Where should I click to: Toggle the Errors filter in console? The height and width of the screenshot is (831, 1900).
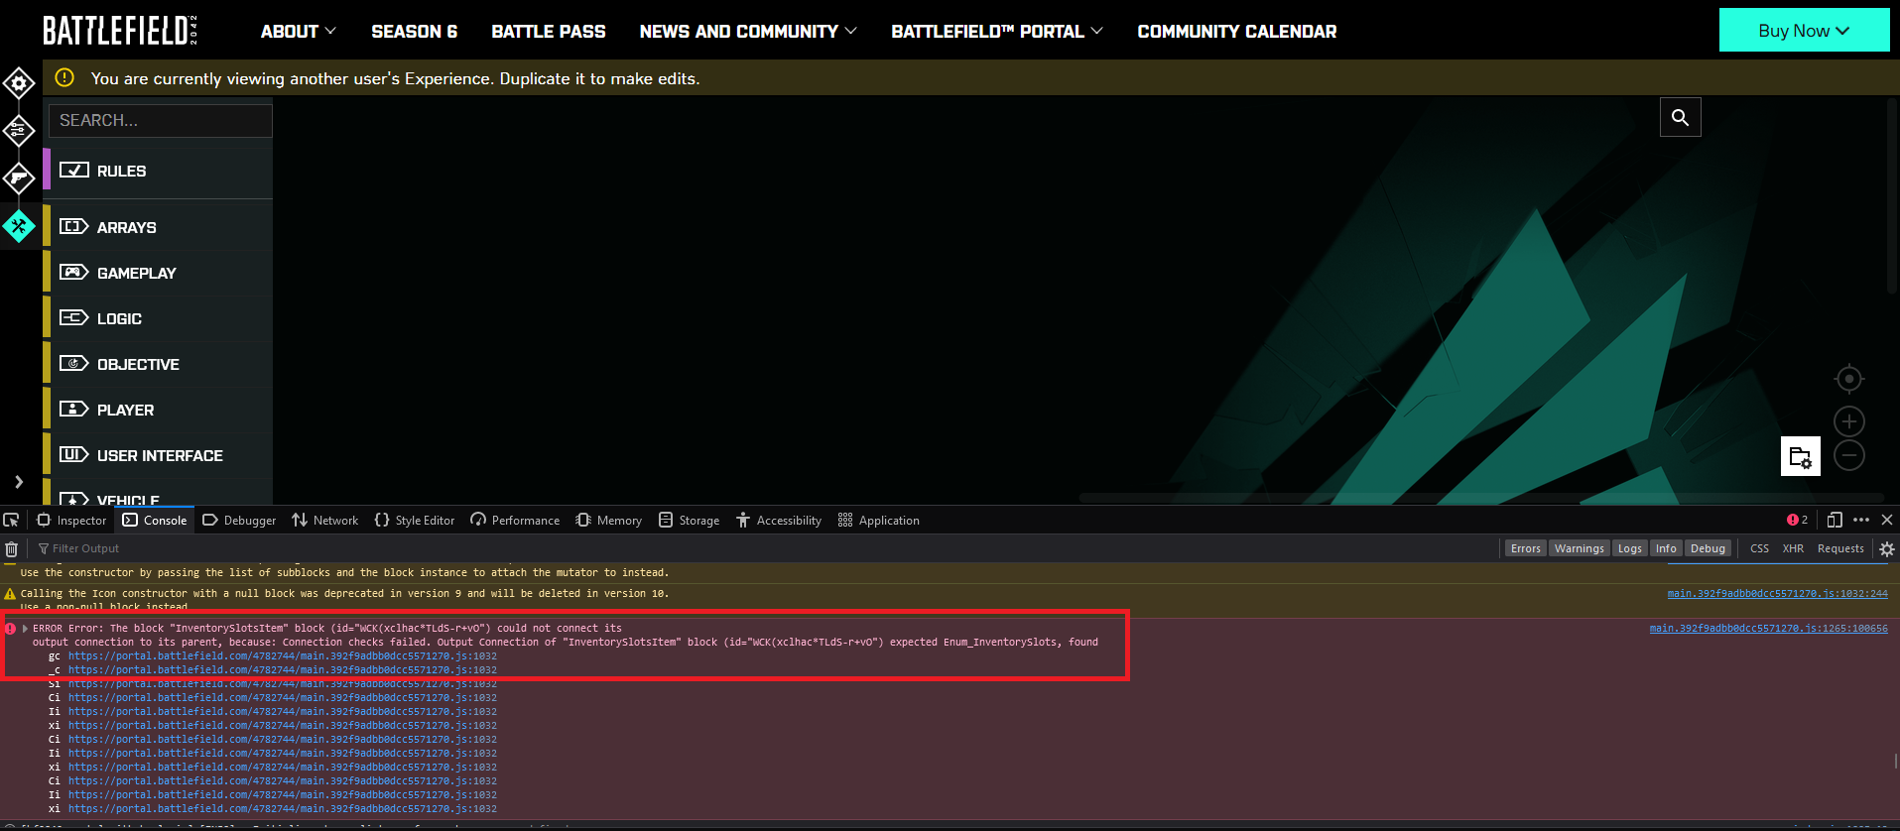pos(1525,548)
